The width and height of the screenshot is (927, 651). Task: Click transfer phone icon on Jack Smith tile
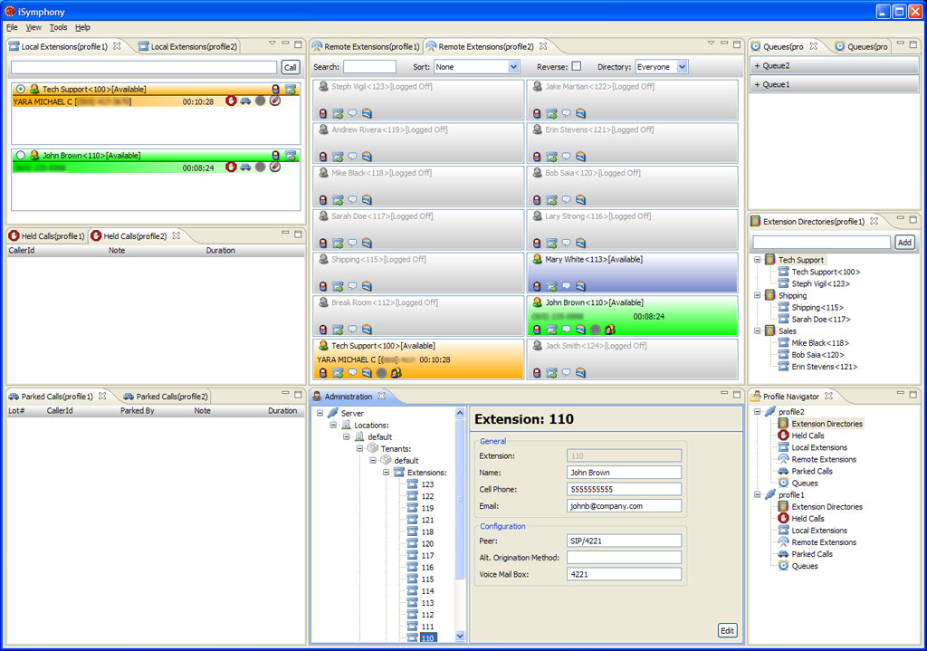(551, 372)
